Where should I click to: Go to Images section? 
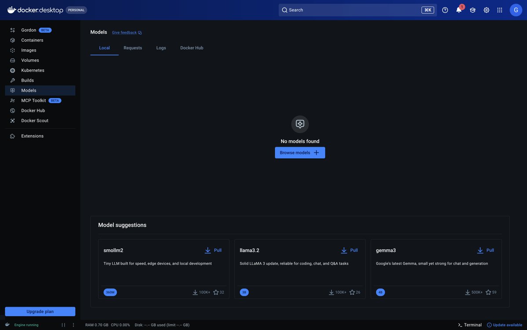[40, 50]
